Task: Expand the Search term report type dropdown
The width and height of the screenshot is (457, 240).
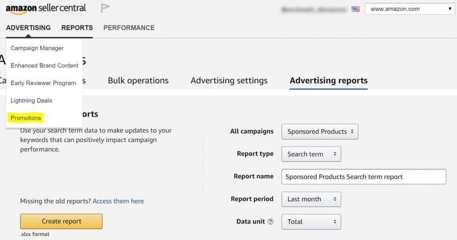Action: click(x=311, y=154)
